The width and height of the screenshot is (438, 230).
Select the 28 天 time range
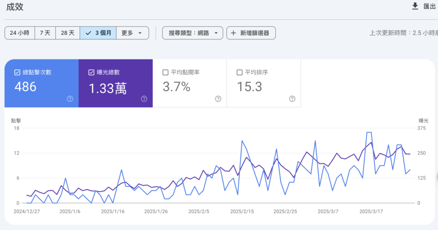[x=68, y=33]
